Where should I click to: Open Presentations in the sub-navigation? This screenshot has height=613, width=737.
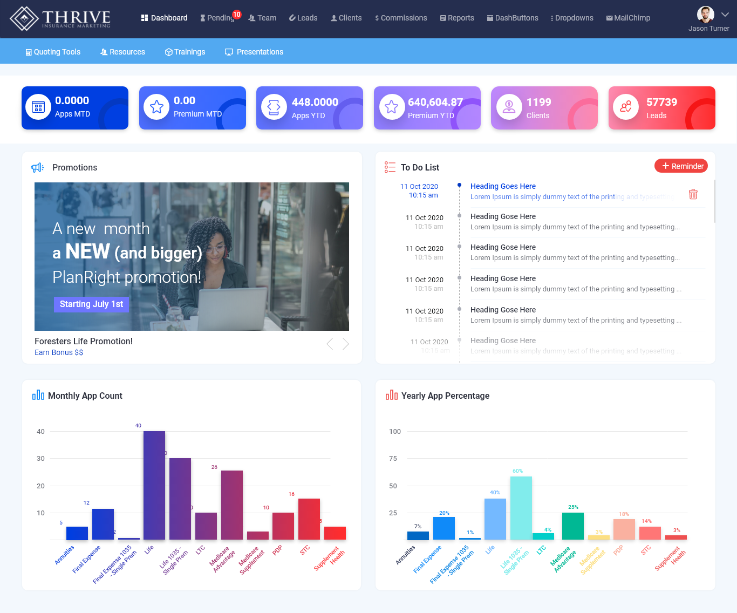click(254, 52)
